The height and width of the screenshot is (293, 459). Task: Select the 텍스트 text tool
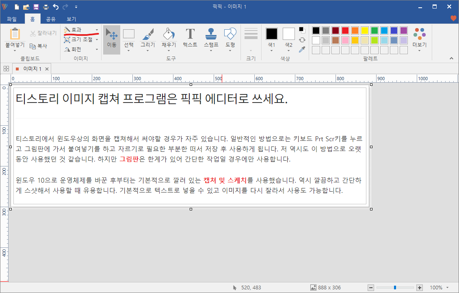tap(190, 37)
